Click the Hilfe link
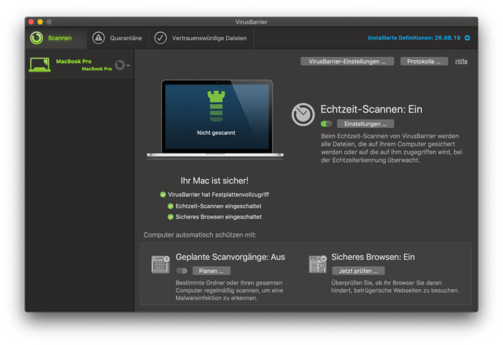The image size is (503, 345). point(461,61)
